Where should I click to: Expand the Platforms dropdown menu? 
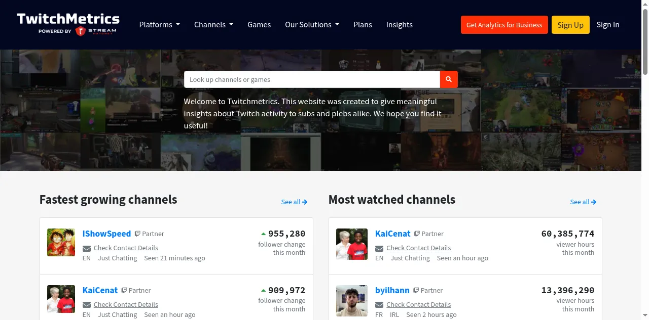coord(160,24)
